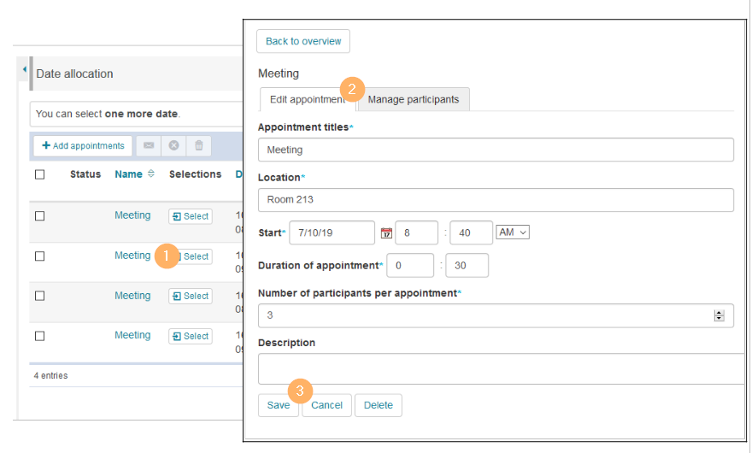The height and width of the screenshot is (453, 751).
Task: Check the third Meeting row checkbox
Action: pyautogui.click(x=39, y=296)
